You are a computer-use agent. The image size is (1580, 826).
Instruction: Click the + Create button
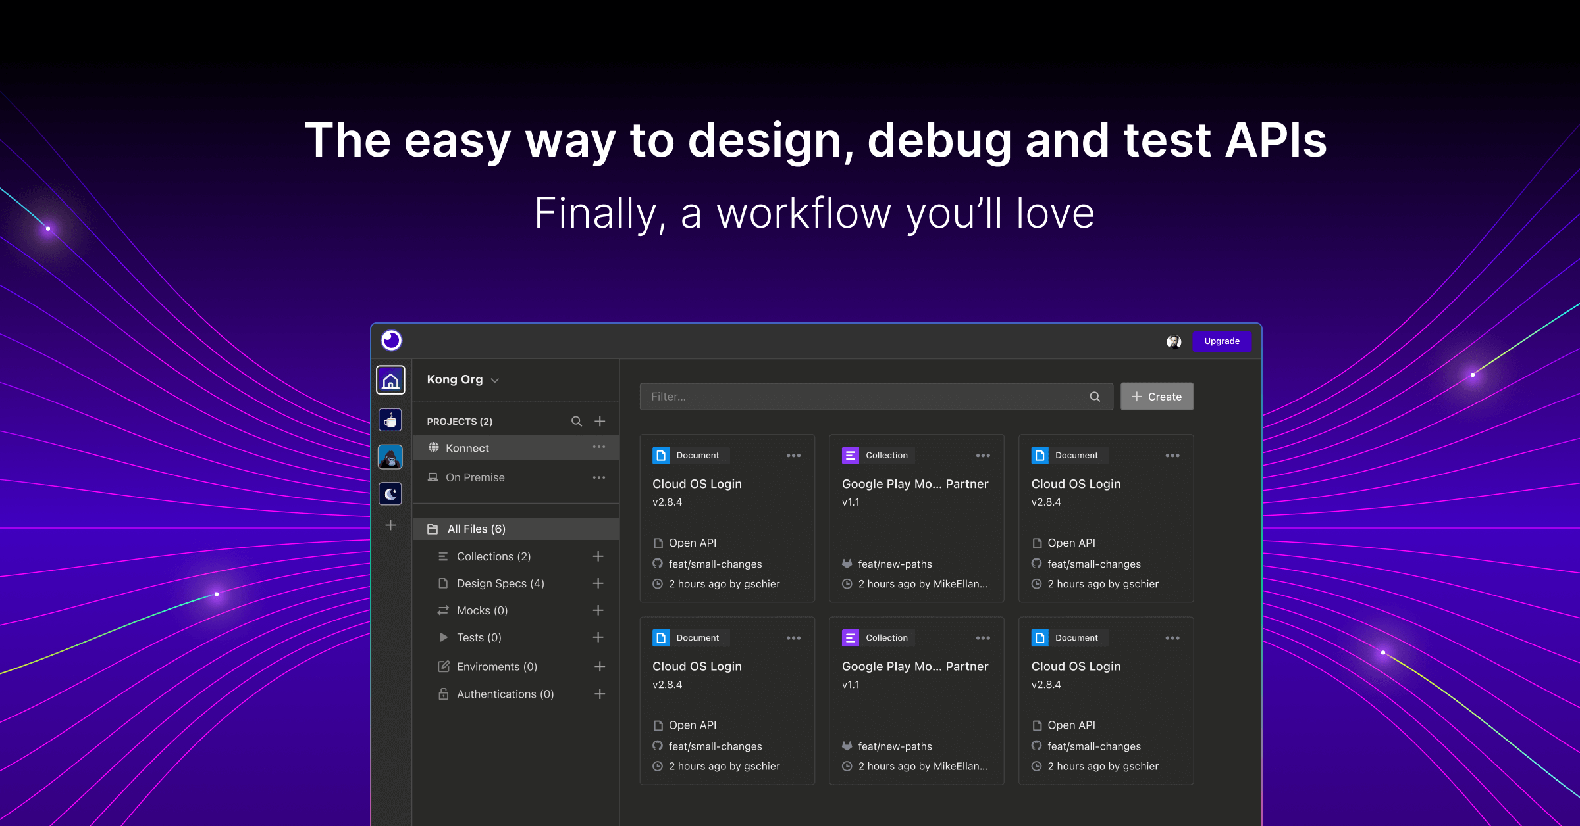pyautogui.click(x=1157, y=396)
